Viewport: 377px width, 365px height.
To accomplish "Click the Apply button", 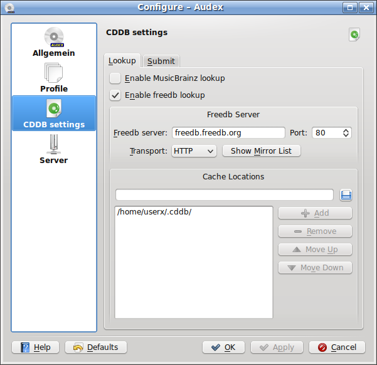I will pos(277,347).
